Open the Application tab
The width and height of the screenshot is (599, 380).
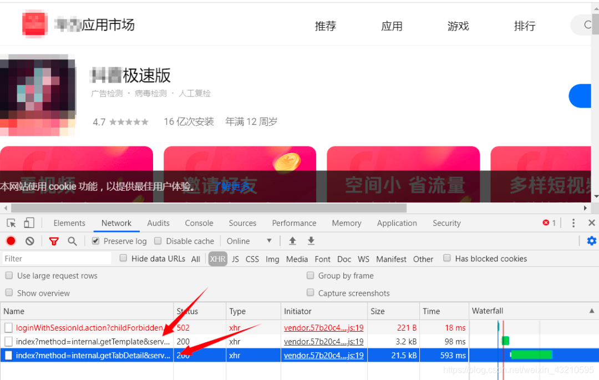[x=397, y=223]
